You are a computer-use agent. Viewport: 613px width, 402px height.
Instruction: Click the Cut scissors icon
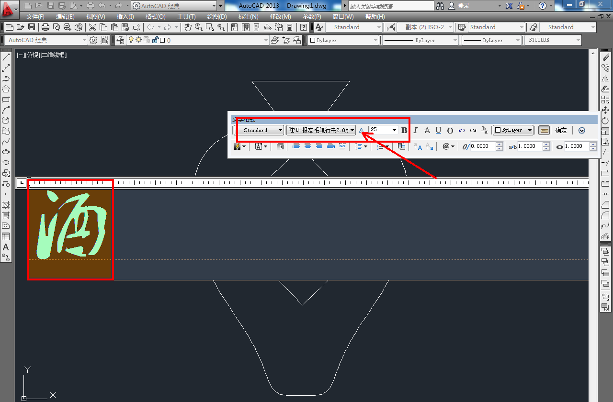[x=92, y=27]
